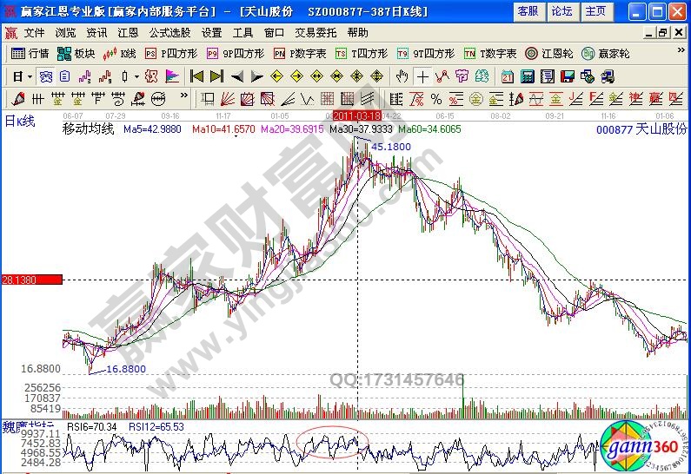Toggle the crosshair cursor button
Viewport: 691px width, 474px height.
pos(422,76)
